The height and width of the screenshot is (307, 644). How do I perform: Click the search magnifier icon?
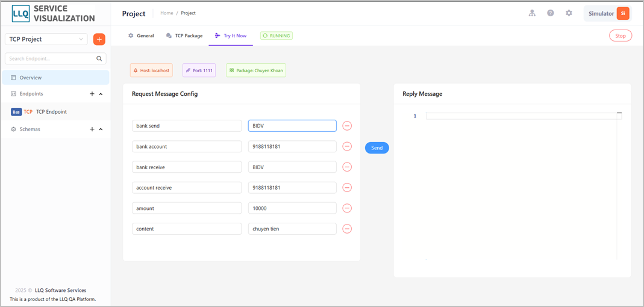[99, 59]
